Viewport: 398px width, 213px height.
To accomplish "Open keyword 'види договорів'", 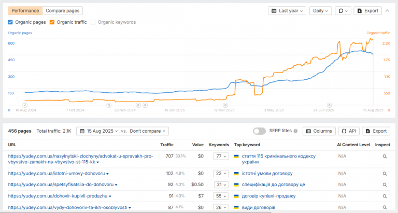I will [x=259, y=207].
